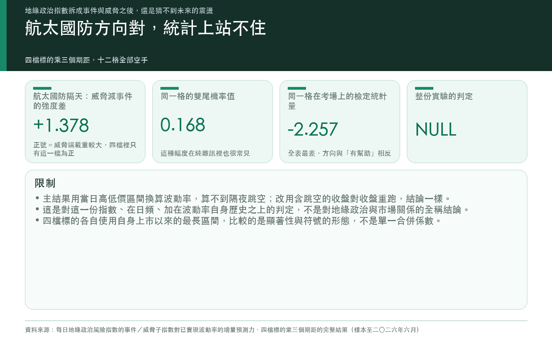Click the note 這種幅度在純雜訊裡也很常見
Viewport: 552px width, 345px height.
click(x=205, y=153)
